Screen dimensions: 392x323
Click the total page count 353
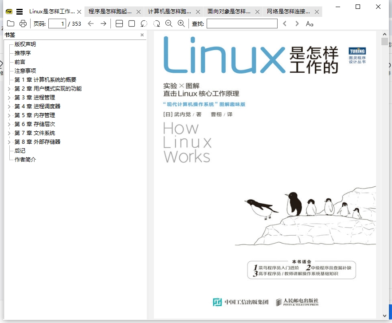point(76,24)
